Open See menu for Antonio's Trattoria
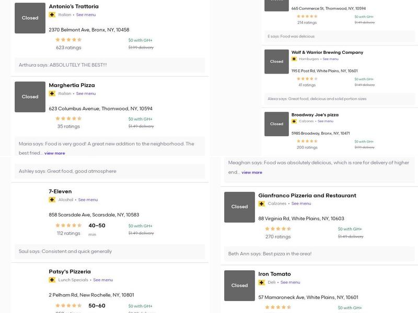 [86, 15]
